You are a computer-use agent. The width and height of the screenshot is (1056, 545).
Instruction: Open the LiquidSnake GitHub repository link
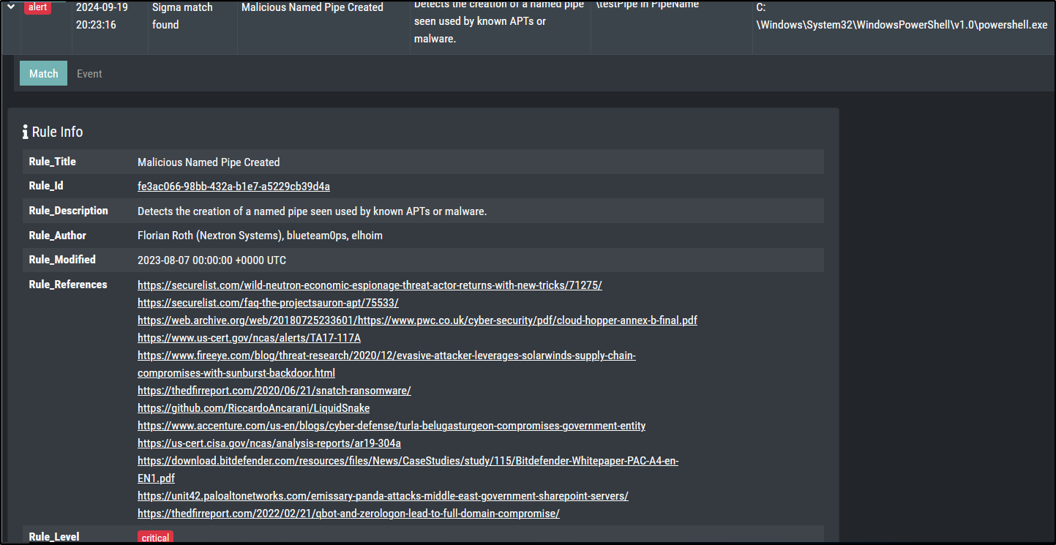pos(253,407)
